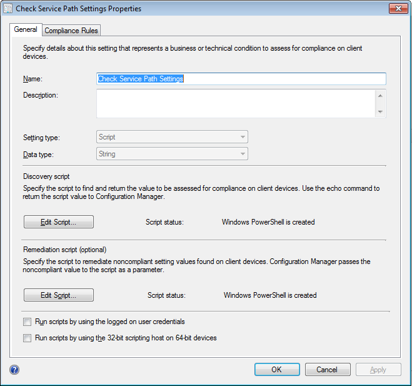The height and width of the screenshot is (386, 412).
Task: Click the properties window title icon
Action: [8, 8]
